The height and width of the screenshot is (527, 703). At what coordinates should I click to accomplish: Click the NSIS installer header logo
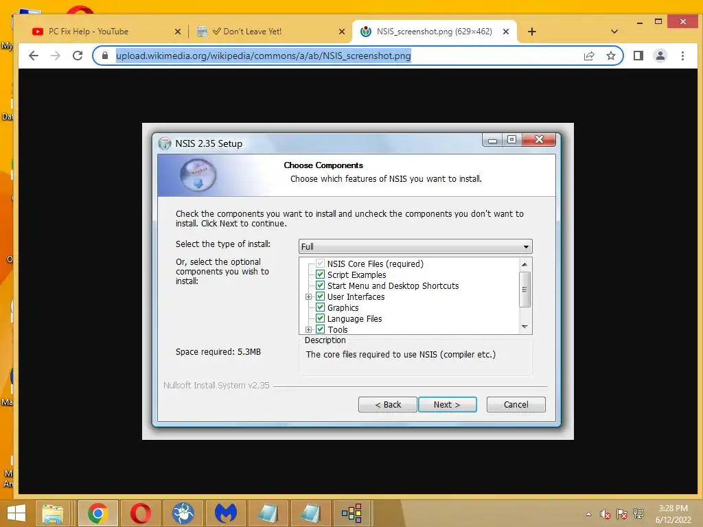pyautogui.click(x=198, y=175)
